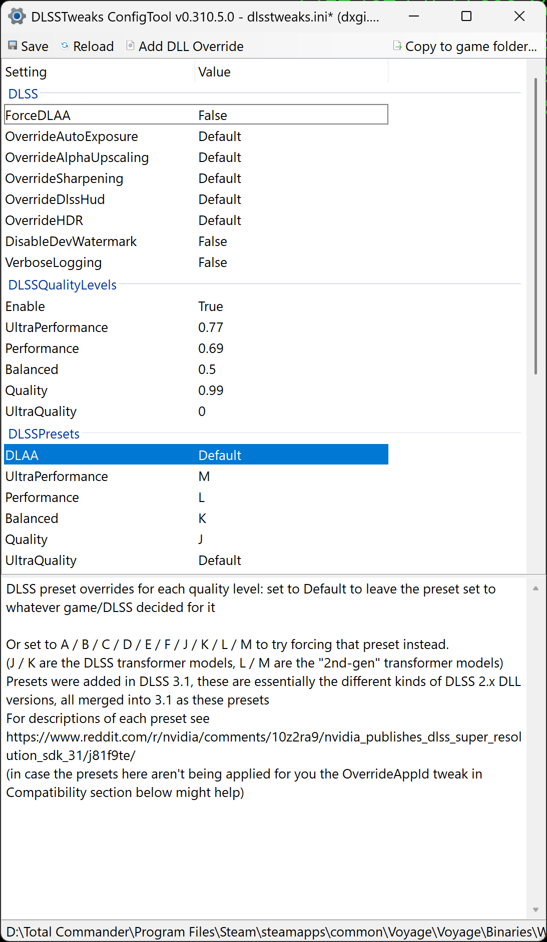Click the Reload button label

pos(94,46)
